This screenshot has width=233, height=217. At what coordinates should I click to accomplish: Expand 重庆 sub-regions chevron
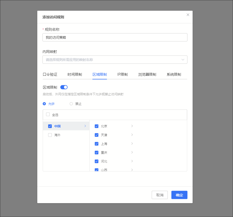pyautogui.click(x=132, y=152)
